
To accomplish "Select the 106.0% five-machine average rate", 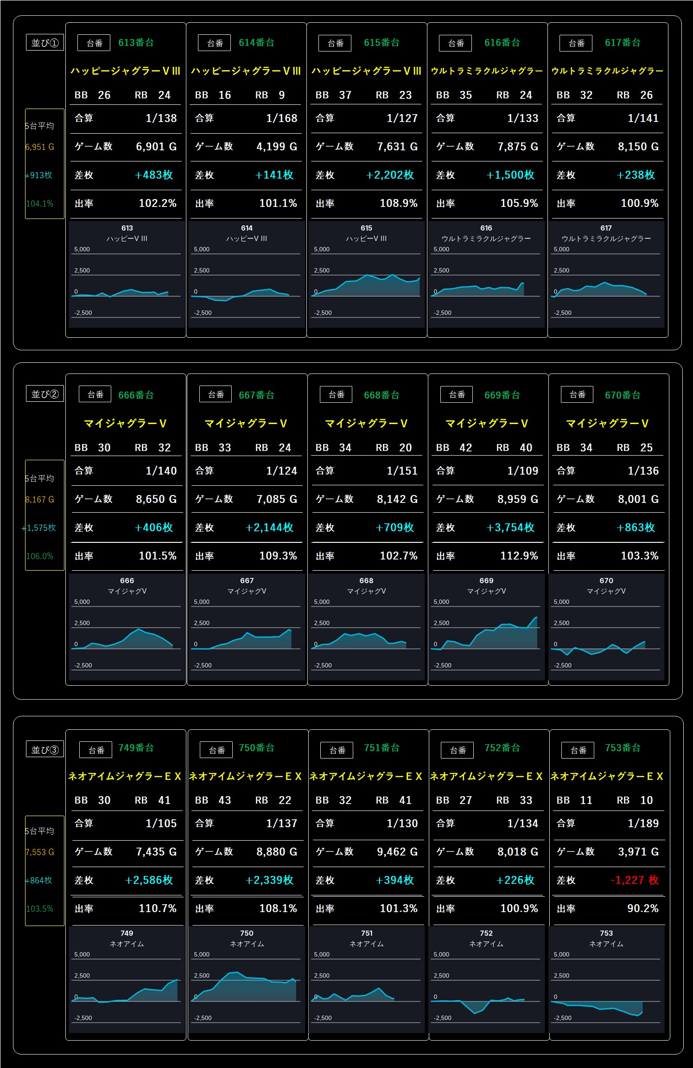I will [x=40, y=556].
